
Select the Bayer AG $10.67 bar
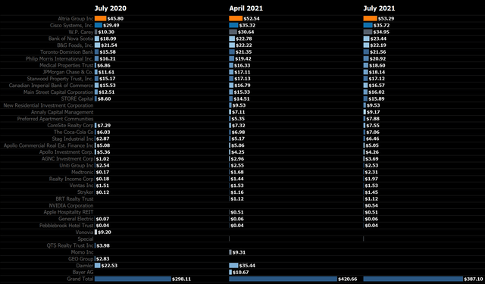point(230,272)
